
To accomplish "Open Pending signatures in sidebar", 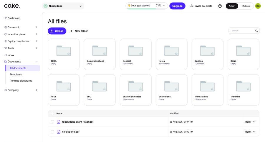I will click(x=21, y=81).
